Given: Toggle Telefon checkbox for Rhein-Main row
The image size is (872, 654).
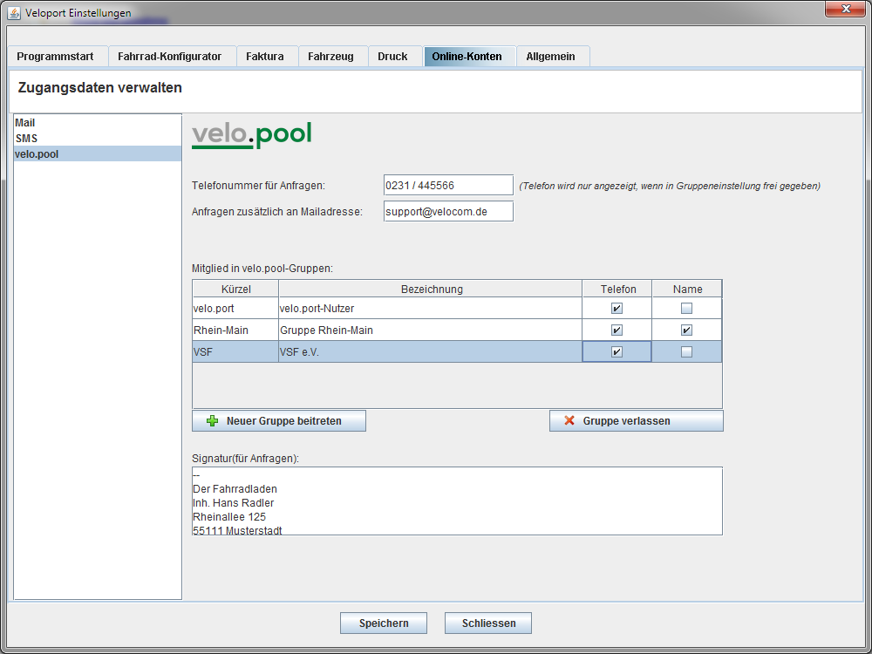Looking at the screenshot, I should (617, 330).
